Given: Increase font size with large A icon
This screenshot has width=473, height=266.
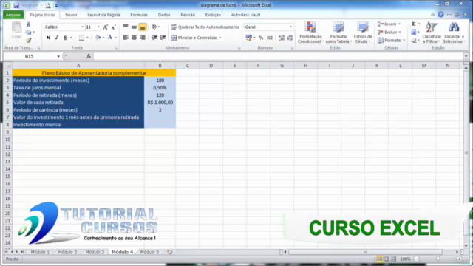Looking at the screenshot, I should (105, 27).
